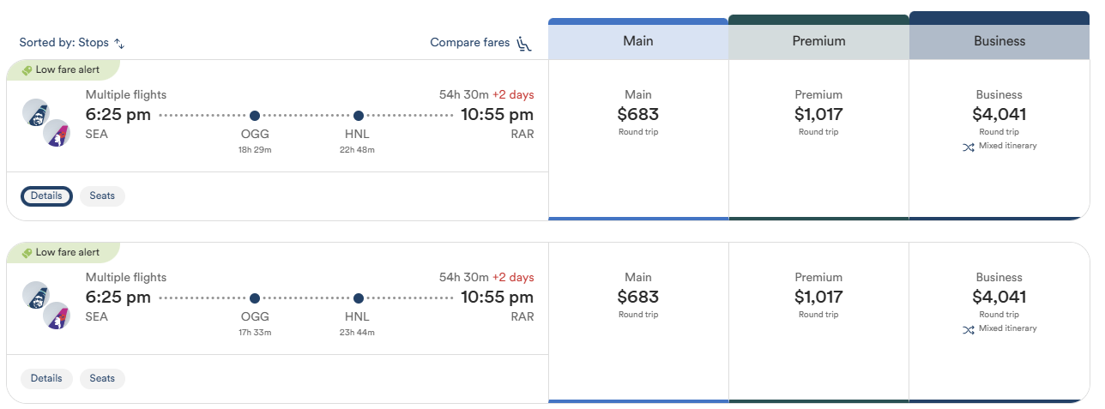Expand Details for the first flight

pyautogui.click(x=46, y=195)
